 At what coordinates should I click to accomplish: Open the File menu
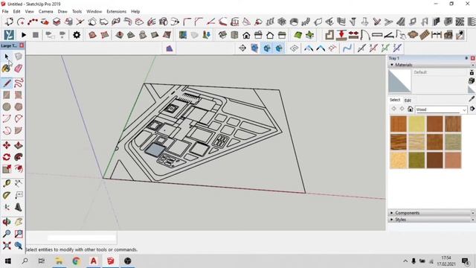tap(5, 12)
